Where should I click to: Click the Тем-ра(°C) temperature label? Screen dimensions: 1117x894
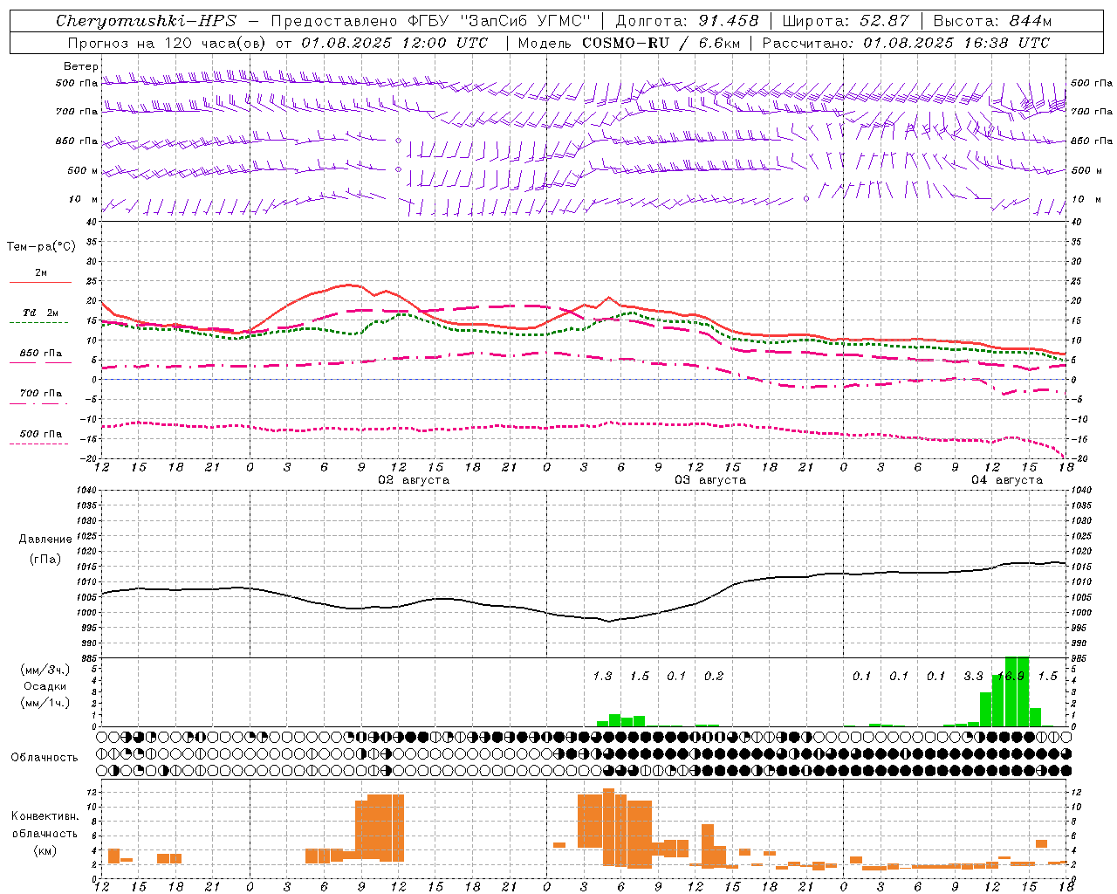pyautogui.click(x=41, y=247)
